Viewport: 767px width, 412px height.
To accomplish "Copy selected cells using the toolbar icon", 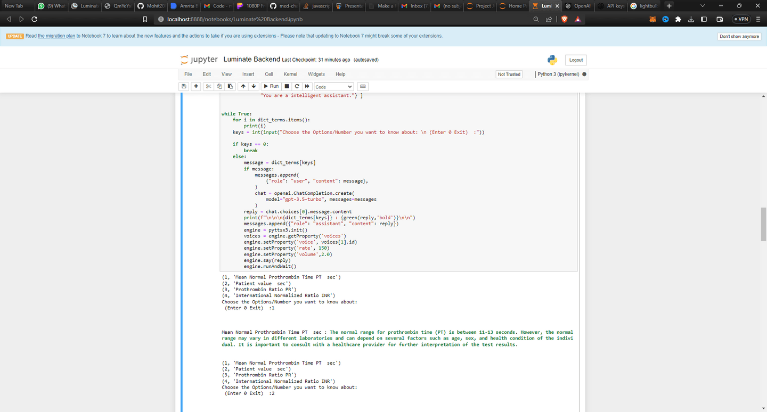I will pos(219,86).
